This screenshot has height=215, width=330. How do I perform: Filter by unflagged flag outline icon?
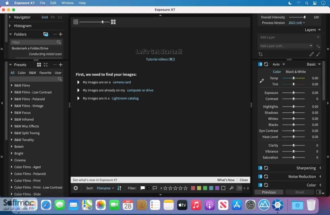(x=155, y=188)
